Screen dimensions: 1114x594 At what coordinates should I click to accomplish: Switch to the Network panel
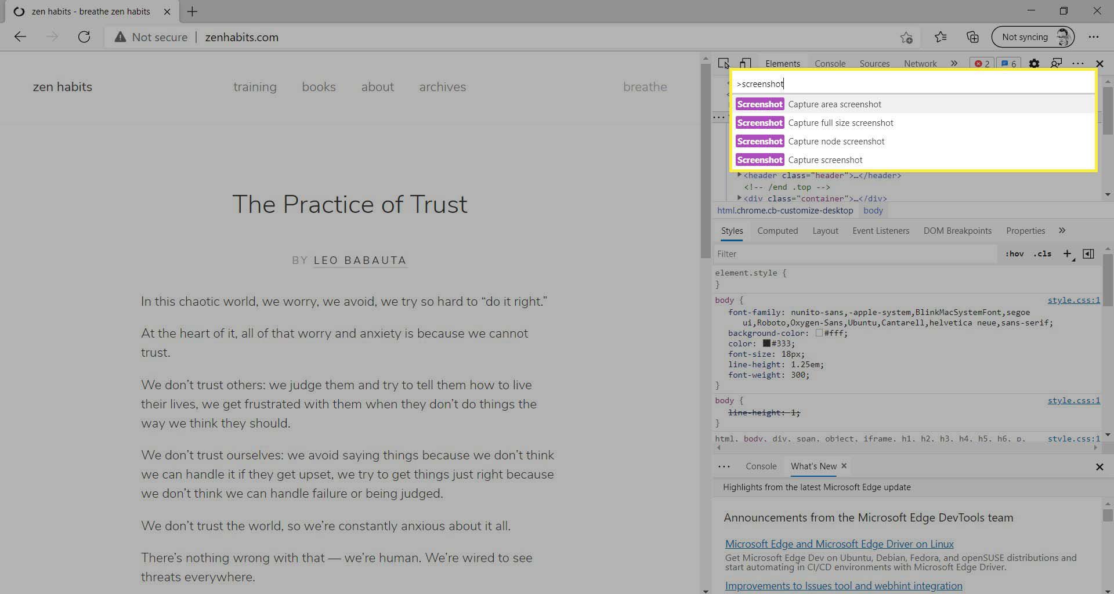(920, 64)
